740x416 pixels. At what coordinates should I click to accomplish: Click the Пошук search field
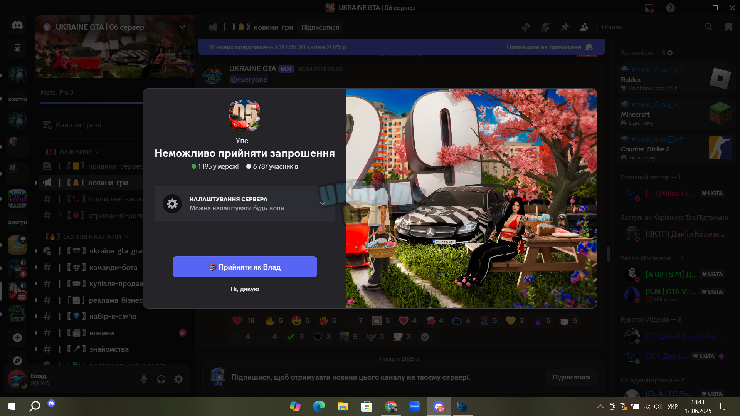pyautogui.click(x=656, y=27)
